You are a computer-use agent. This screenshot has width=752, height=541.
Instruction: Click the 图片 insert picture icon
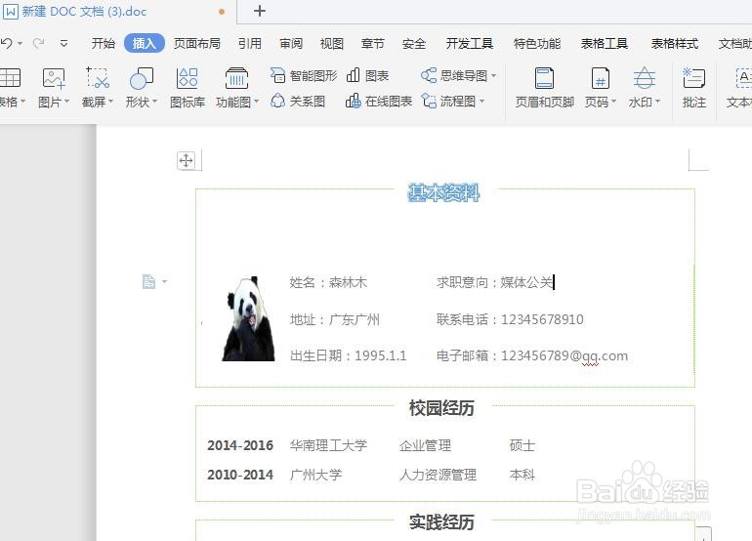coord(54,78)
